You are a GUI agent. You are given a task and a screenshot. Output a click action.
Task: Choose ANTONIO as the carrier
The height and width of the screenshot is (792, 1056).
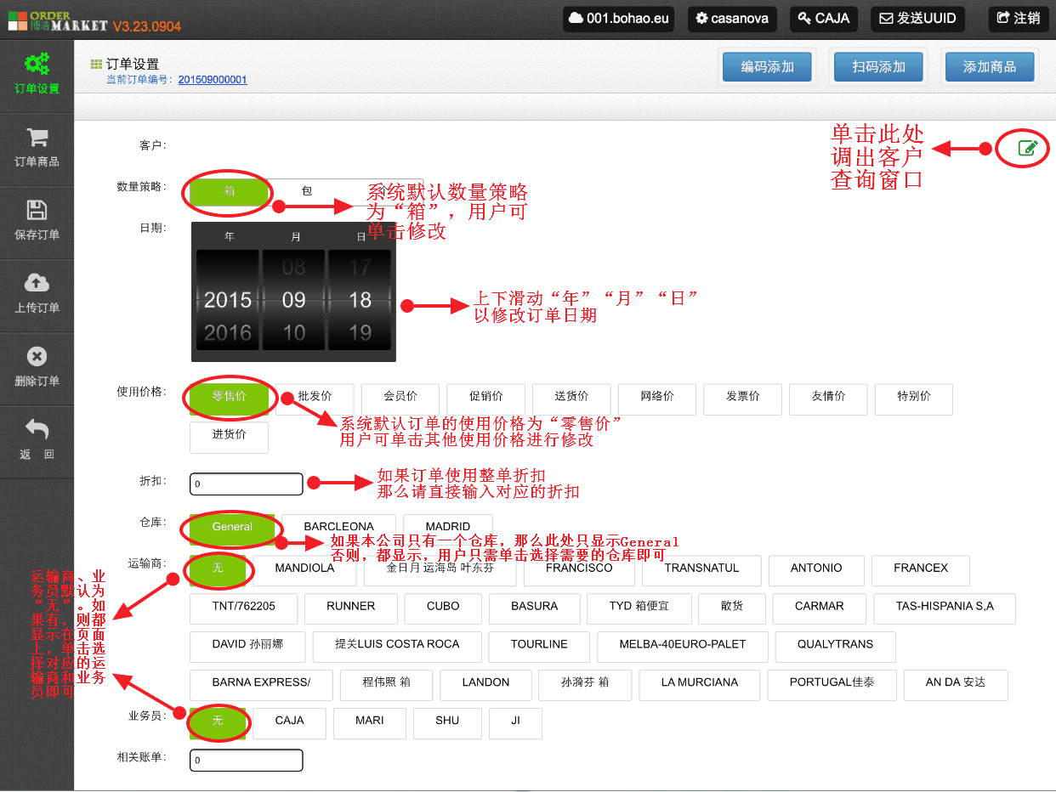coord(816,569)
